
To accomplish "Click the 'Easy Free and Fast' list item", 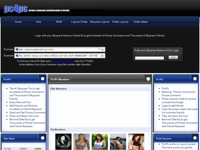I will pos(20,102).
